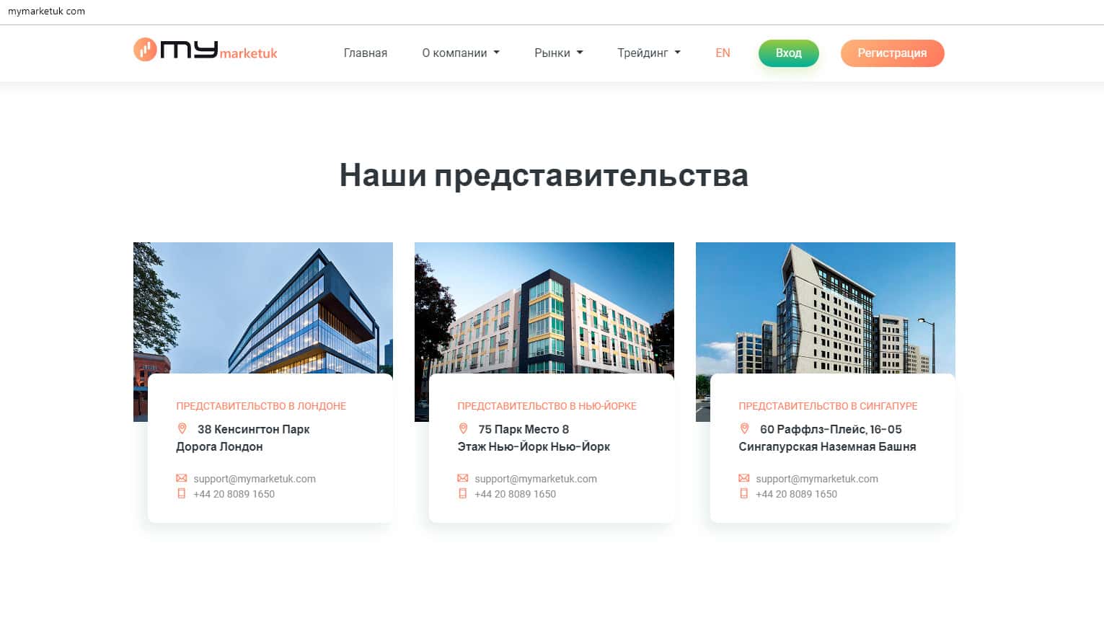Click phone number in the London card

click(x=234, y=494)
